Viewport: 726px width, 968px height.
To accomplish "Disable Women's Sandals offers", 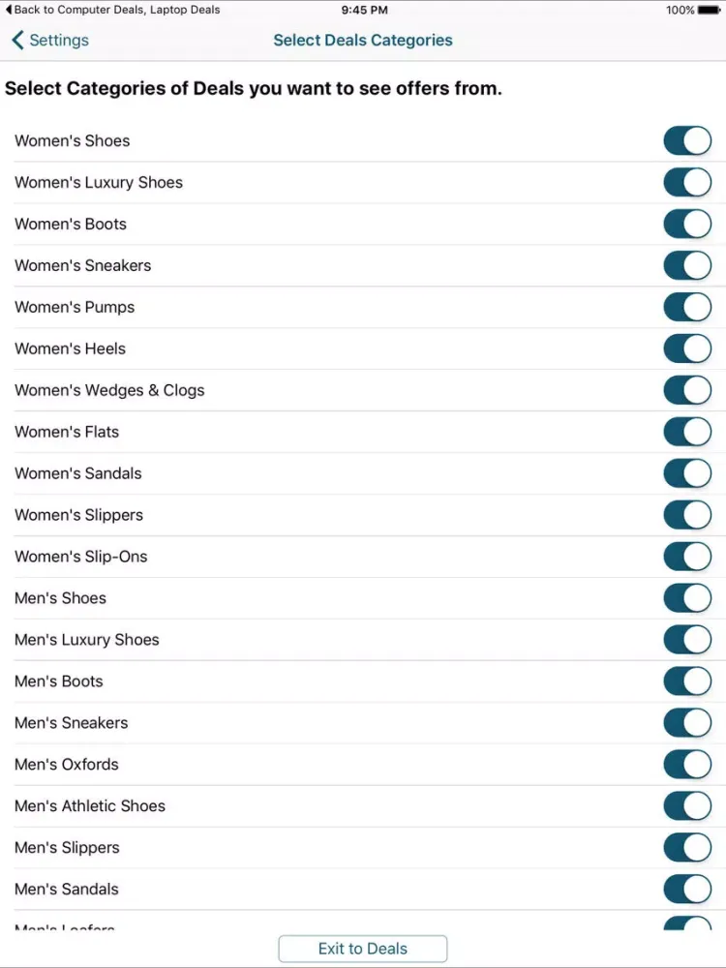I will tap(687, 473).
